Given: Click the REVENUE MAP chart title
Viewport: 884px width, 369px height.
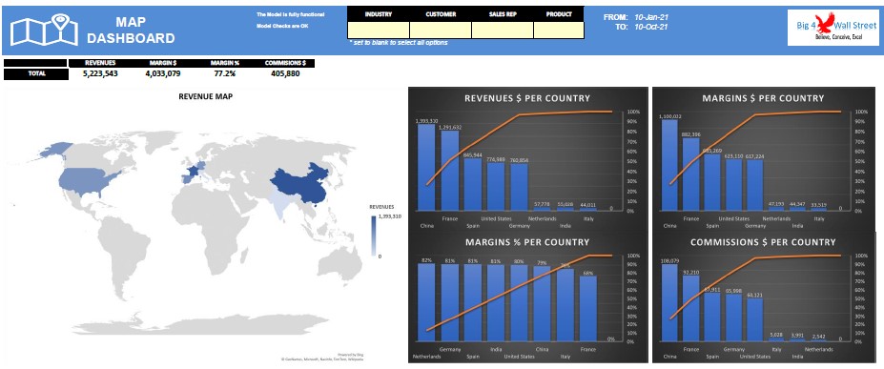Looking at the screenshot, I should [205, 96].
